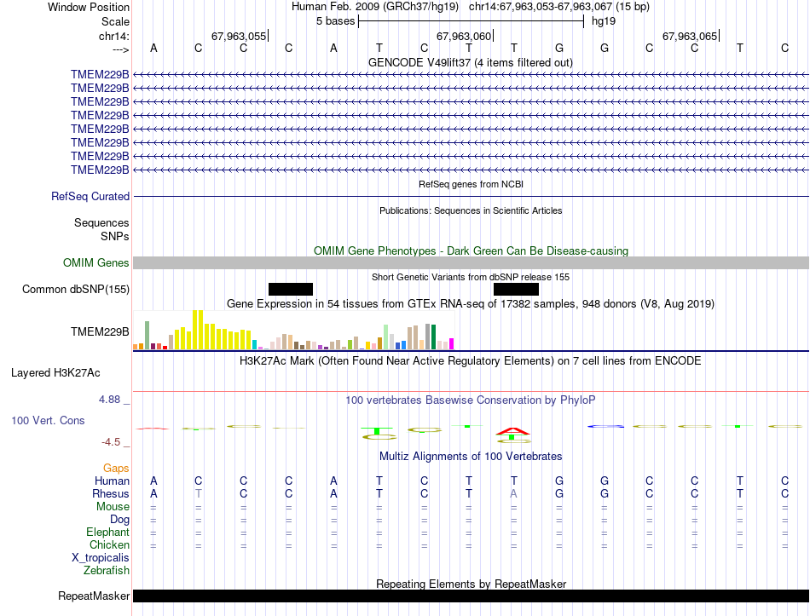Click the Mouse alignment row label
The height and width of the screenshot is (616, 810).
coord(113,507)
